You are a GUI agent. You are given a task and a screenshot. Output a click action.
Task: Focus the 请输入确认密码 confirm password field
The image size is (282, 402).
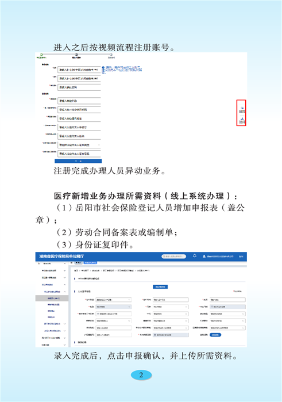click(x=79, y=87)
